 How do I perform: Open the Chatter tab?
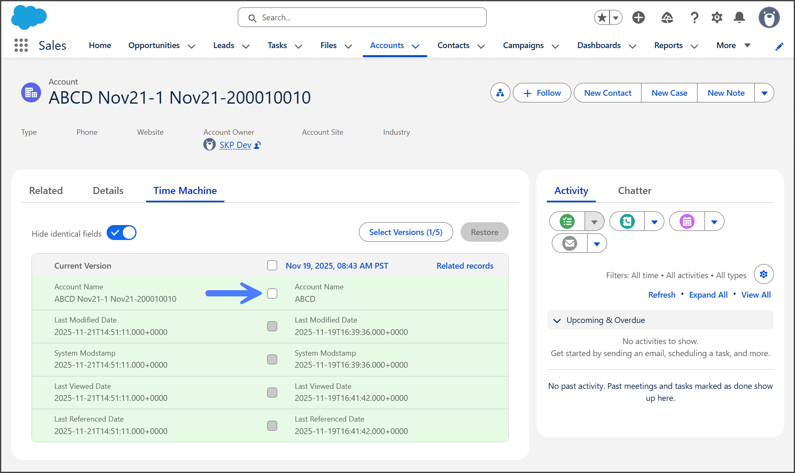(x=634, y=191)
